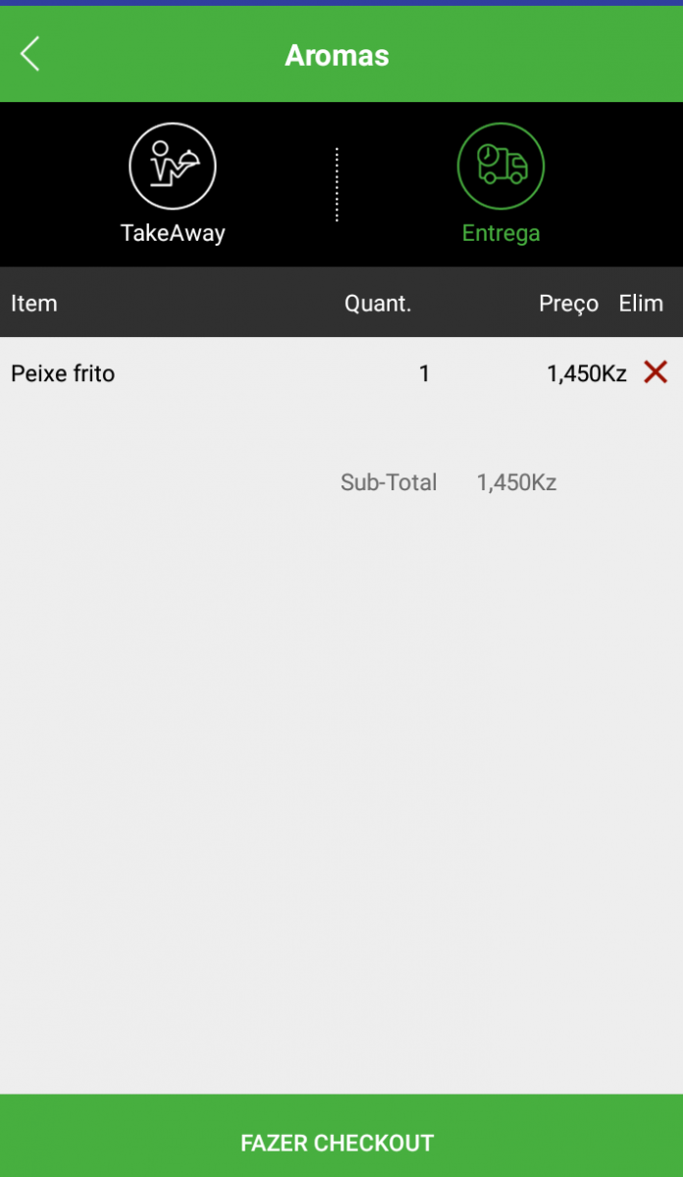Tap the blue status bar strip

tap(341, 3)
